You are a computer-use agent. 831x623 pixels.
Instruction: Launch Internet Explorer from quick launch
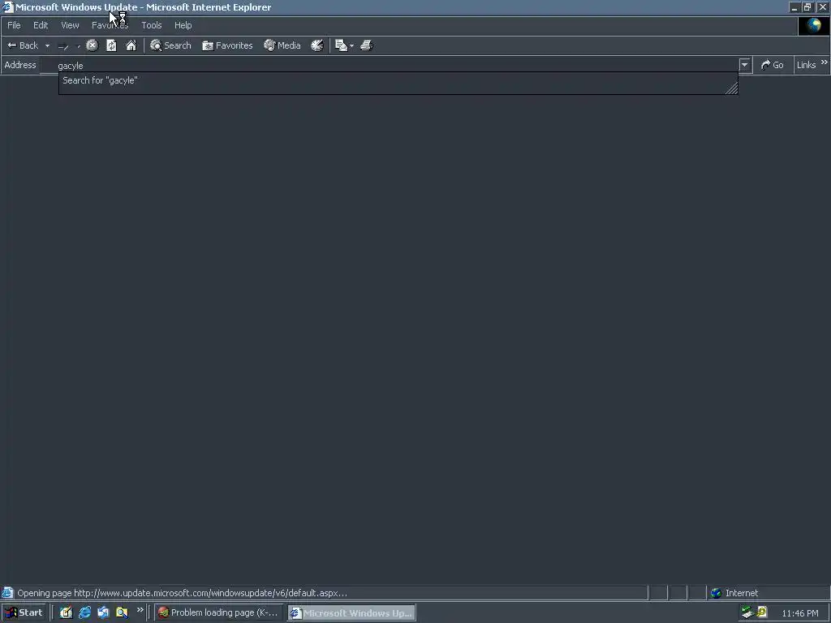click(x=84, y=612)
